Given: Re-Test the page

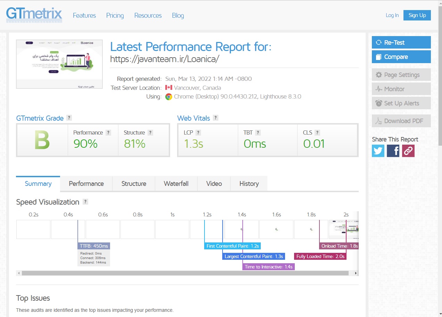Looking at the screenshot, I should pyautogui.click(x=401, y=42).
